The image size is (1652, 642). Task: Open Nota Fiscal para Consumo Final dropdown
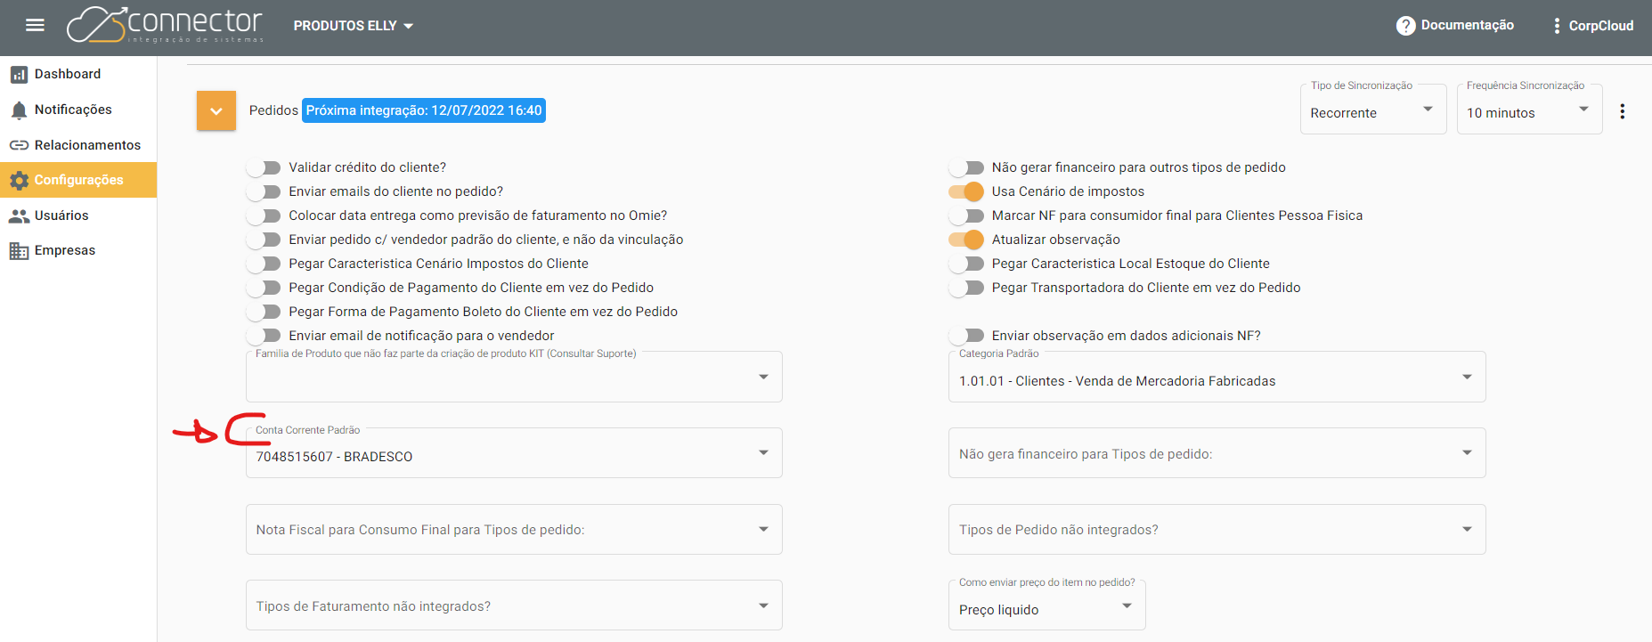[x=514, y=530]
